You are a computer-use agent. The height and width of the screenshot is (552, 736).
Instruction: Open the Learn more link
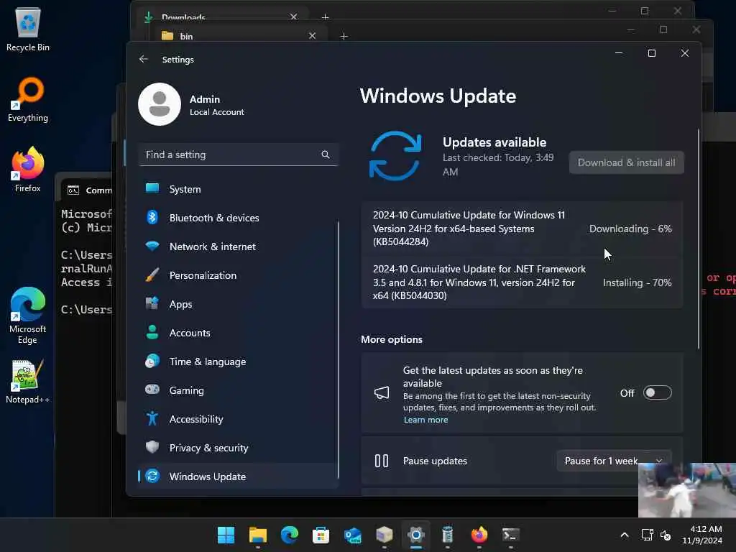coord(425,420)
